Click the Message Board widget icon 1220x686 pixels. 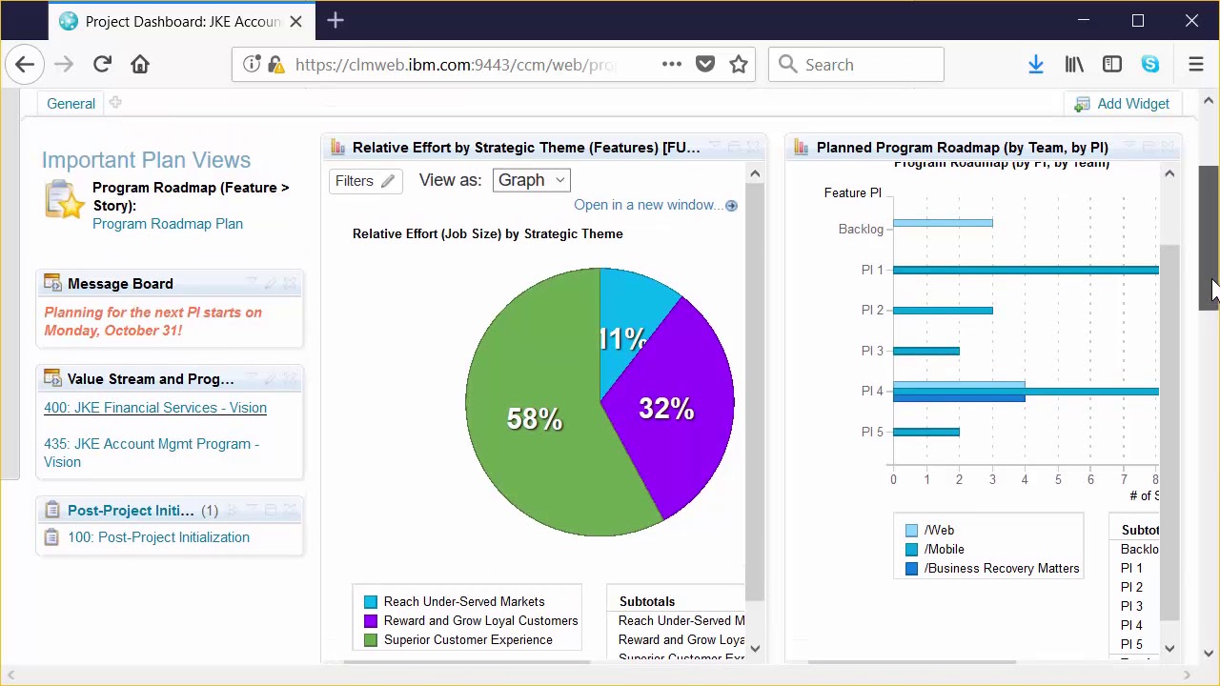click(x=52, y=284)
